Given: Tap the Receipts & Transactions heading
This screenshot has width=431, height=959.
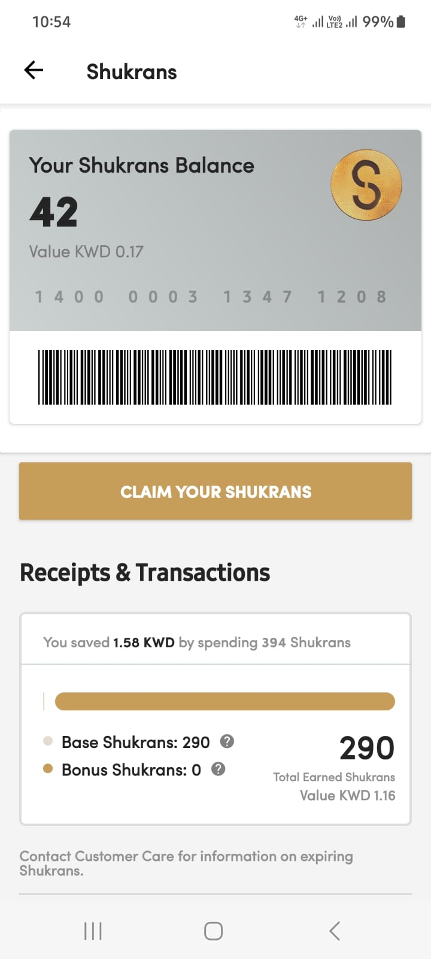Looking at the screenshot, I should tap(145, 572).
